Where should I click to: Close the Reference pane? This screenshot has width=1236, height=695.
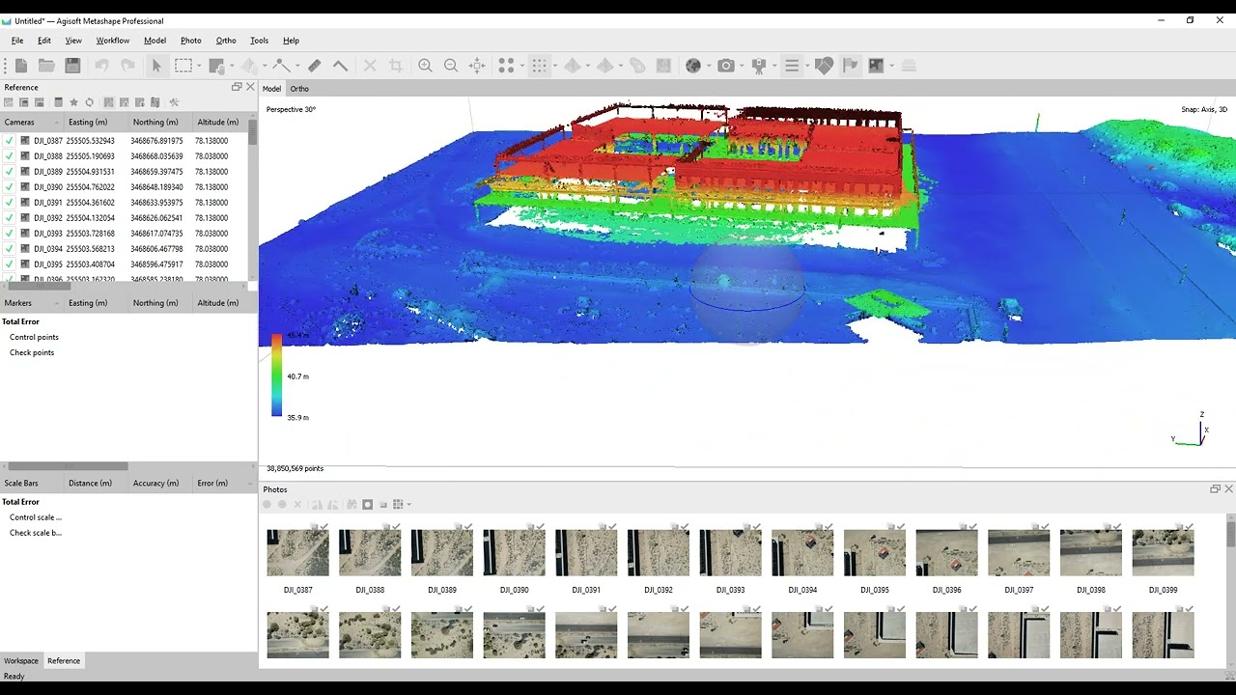coord(250,87)
